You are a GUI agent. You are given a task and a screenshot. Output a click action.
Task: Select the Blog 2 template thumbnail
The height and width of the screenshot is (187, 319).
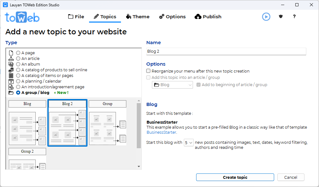tap(67, 123)
